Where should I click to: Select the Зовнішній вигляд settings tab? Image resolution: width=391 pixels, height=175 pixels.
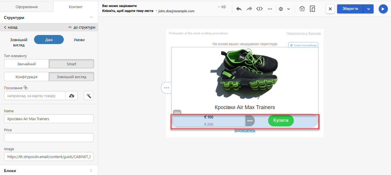19,42
